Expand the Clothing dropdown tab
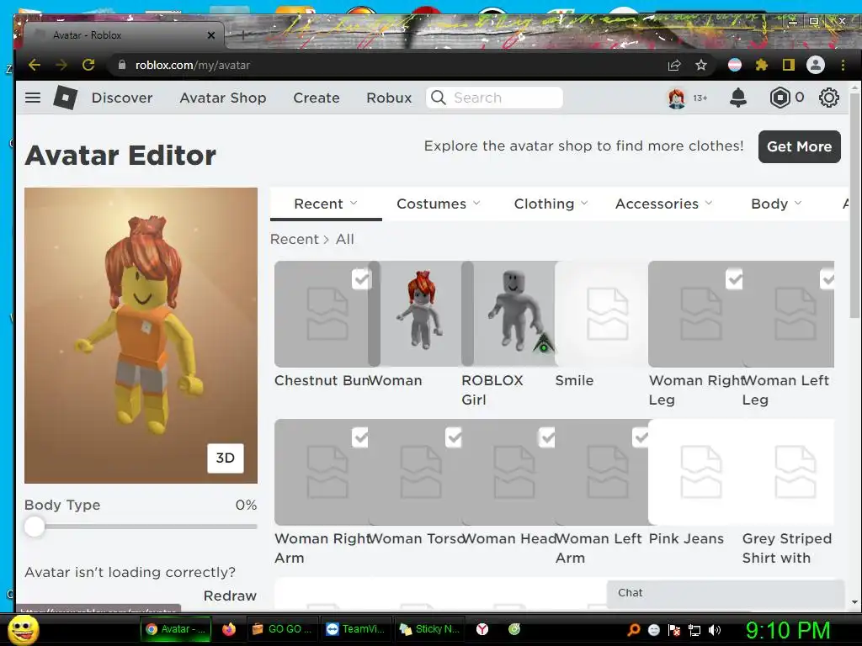Viewport: 862px width, 646px height. tap(551, 204)
